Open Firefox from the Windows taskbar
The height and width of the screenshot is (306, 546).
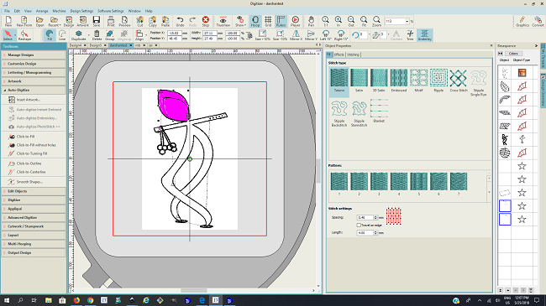tap(76, 300)
